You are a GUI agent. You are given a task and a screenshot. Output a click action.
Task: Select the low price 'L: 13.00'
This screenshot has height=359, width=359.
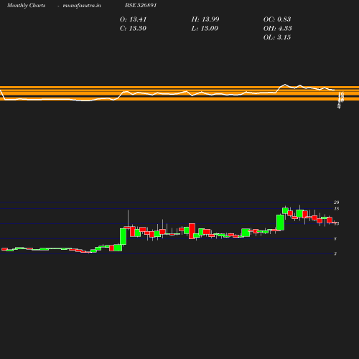[205, 29]
